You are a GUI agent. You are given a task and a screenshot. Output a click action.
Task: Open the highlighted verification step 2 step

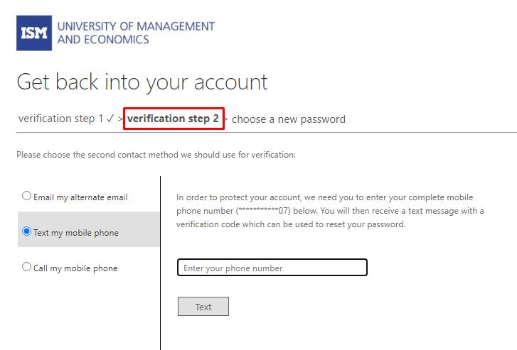coord(173,119)
